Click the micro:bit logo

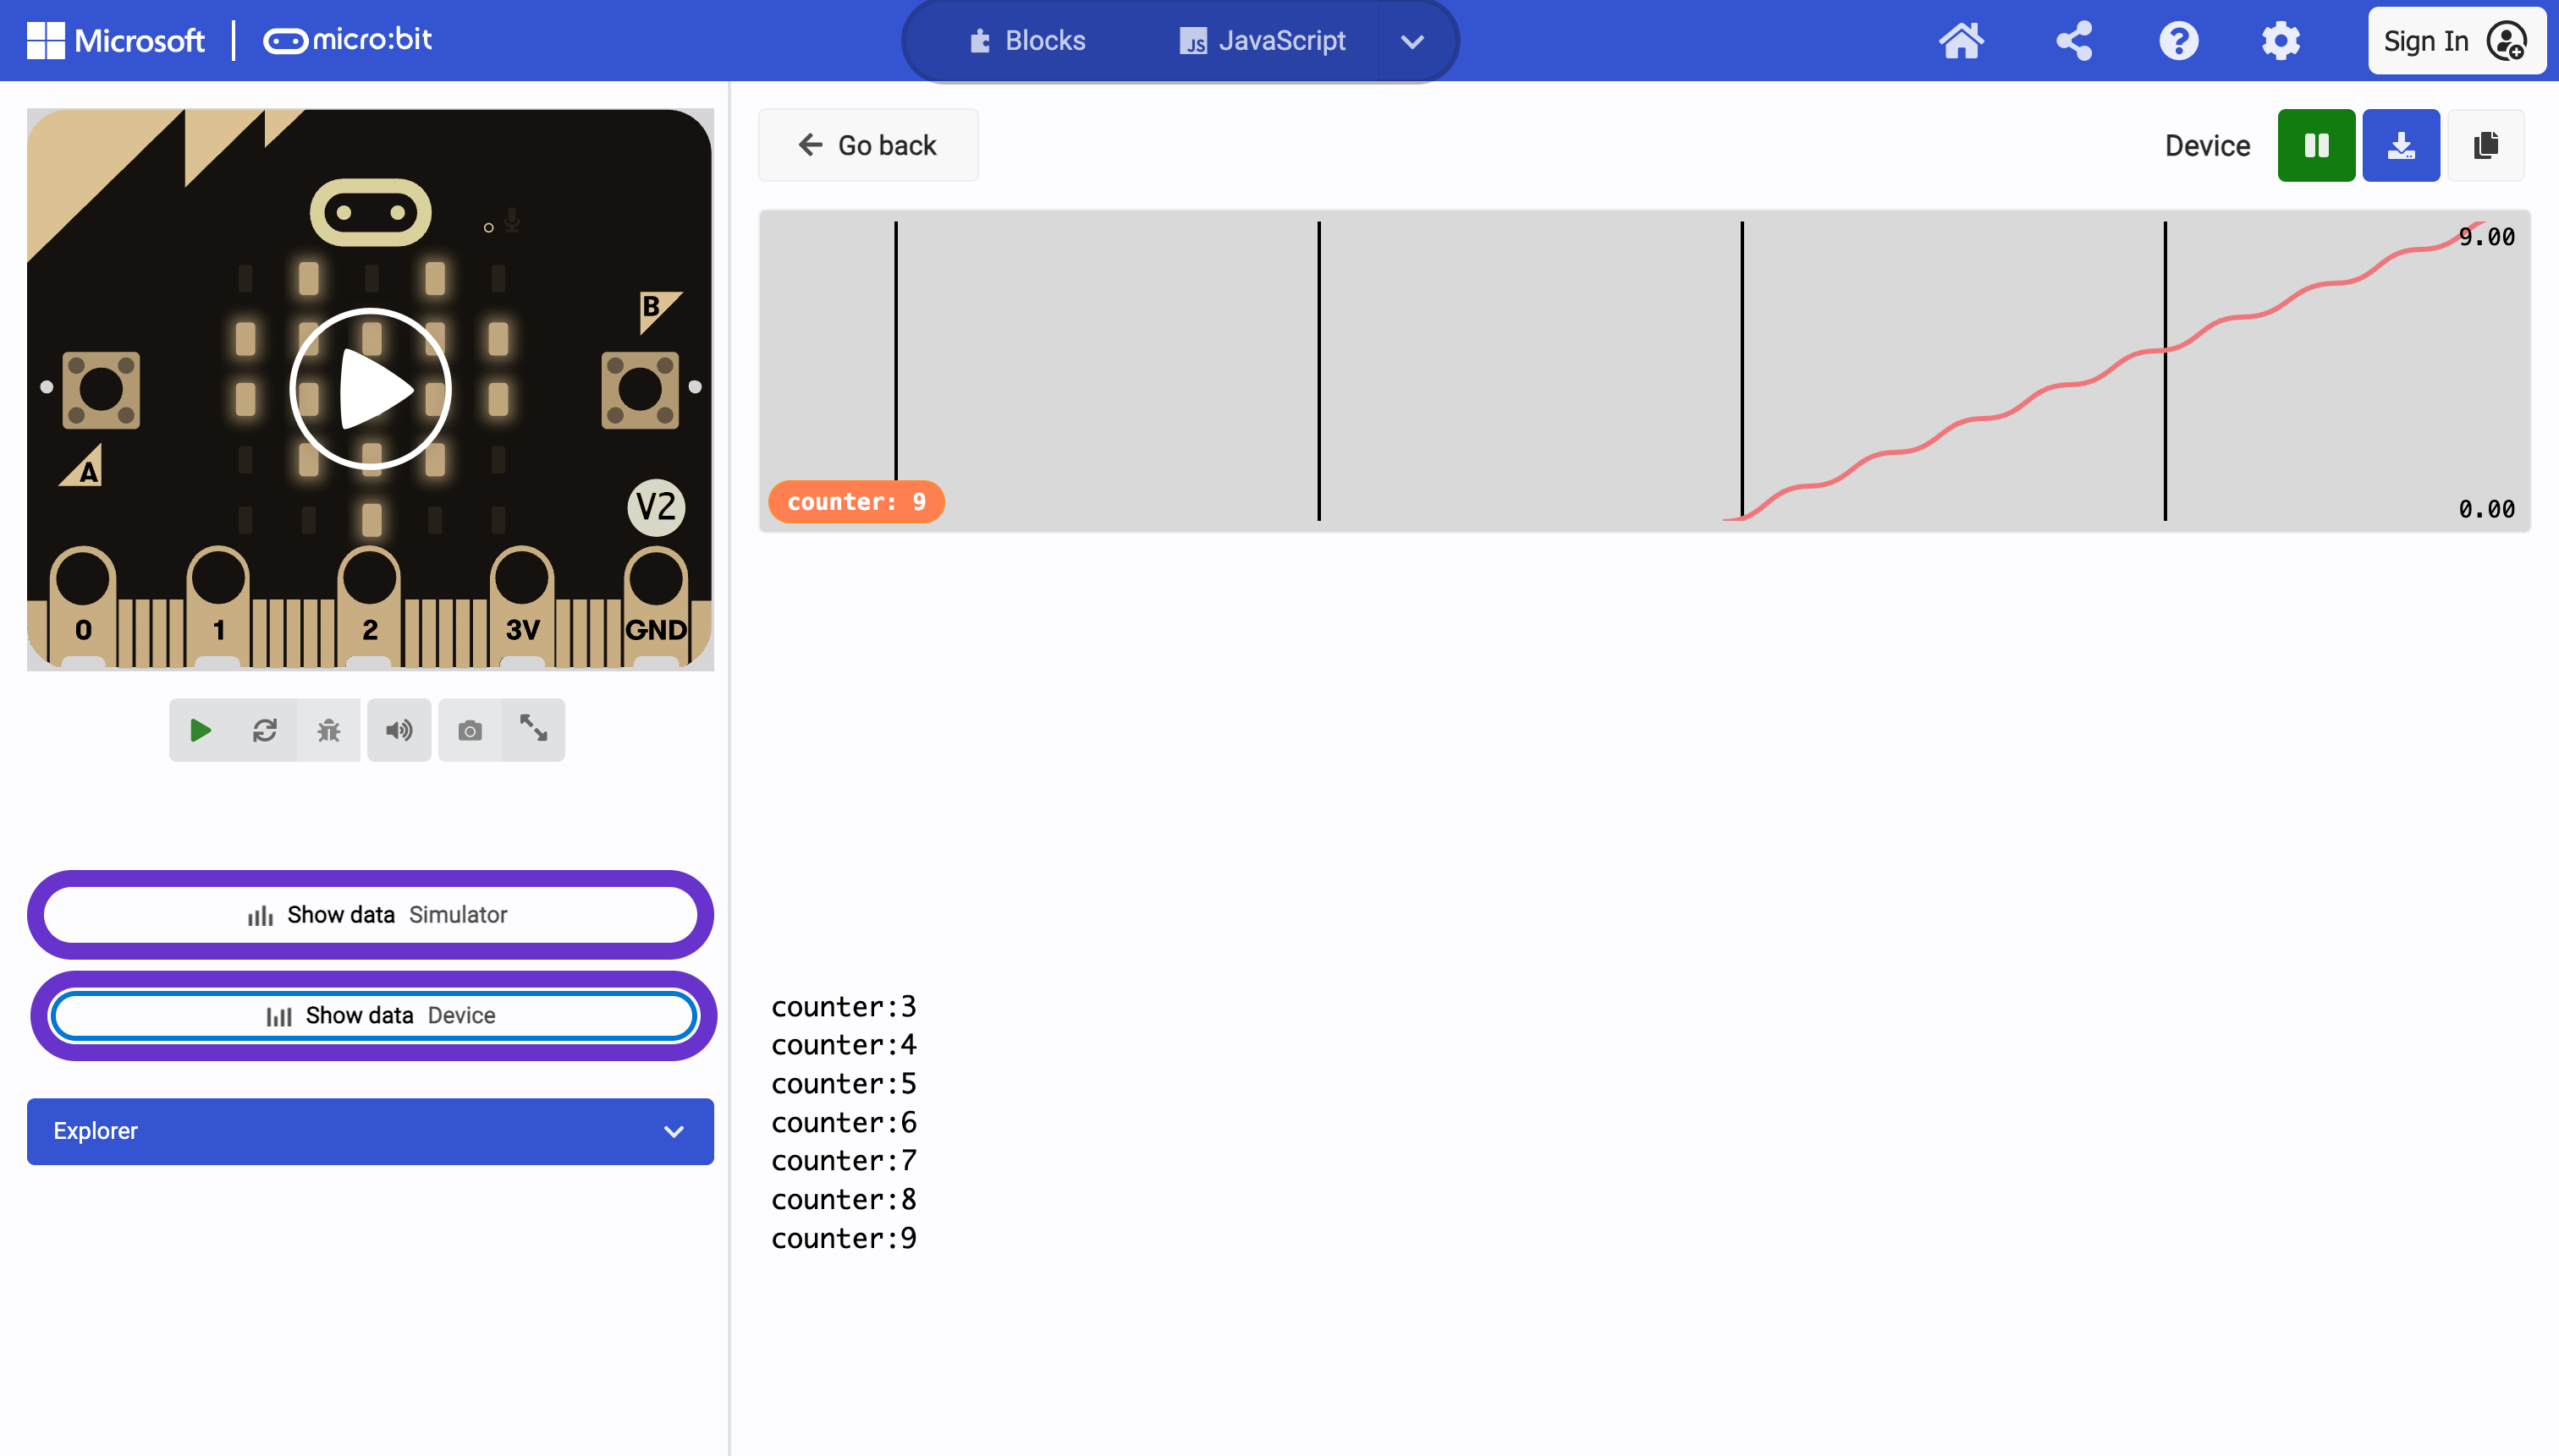347,40
